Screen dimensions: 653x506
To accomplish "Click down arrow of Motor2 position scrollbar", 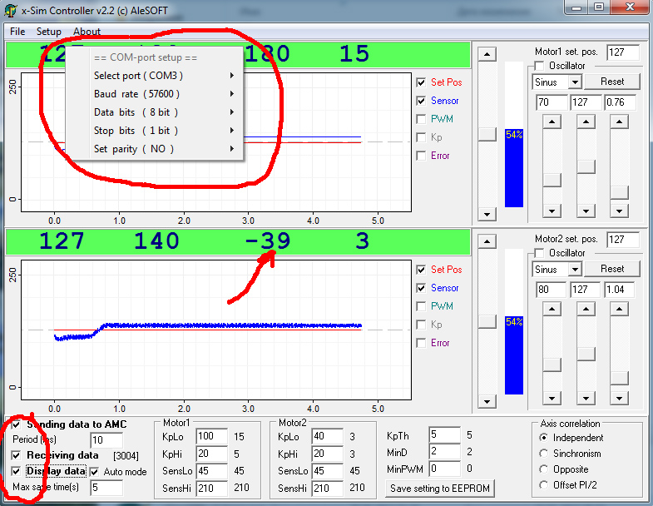I will coord(488,402).
